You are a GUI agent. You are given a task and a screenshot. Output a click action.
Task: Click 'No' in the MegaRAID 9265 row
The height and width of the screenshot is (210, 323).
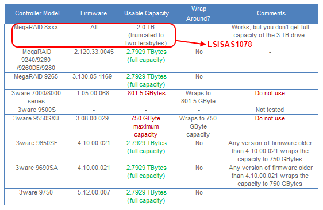199,76
